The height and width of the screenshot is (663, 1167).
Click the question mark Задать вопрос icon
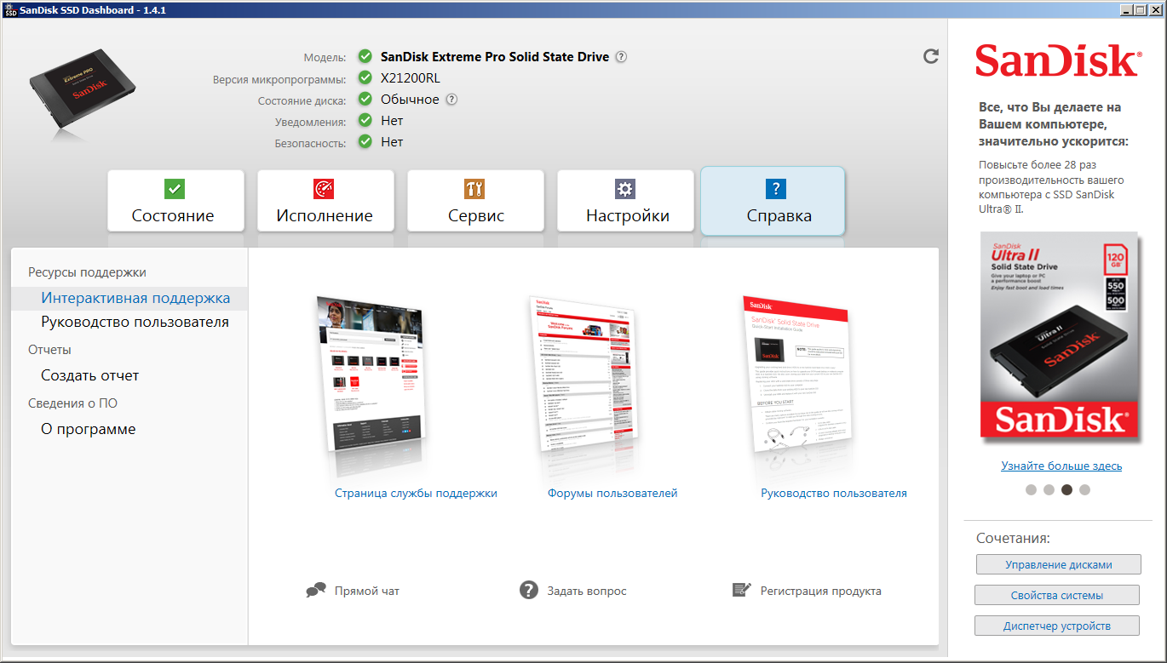coord(529,591)
